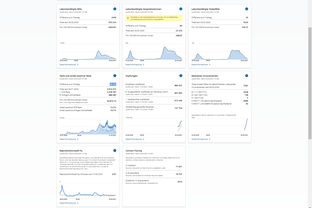Click In Isolation value 11 051
The height and width of the screenshot is (208, 312).
pos(179,166)
